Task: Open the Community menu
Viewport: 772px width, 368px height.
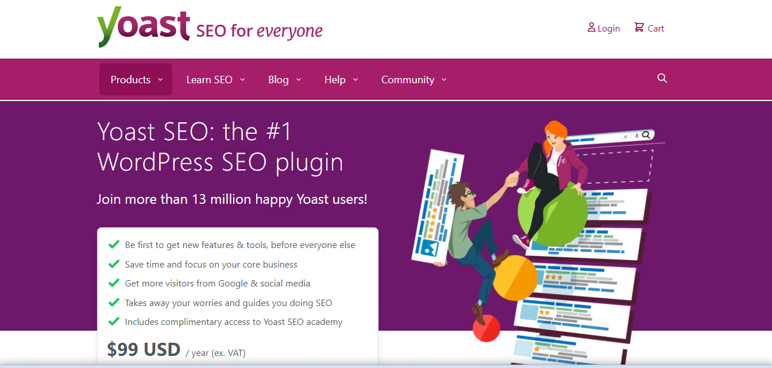Action: 414,80
